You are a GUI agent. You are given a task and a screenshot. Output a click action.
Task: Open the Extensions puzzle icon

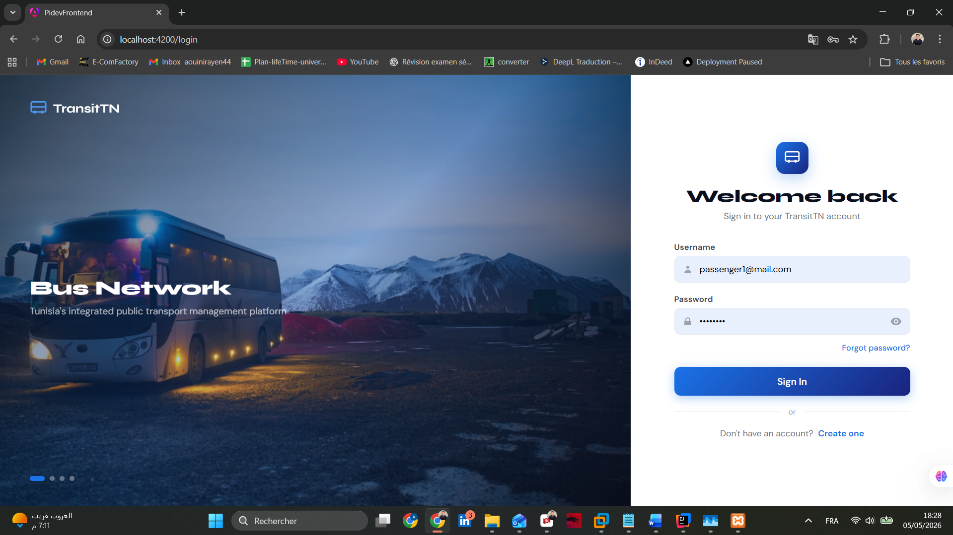(884, 39)
